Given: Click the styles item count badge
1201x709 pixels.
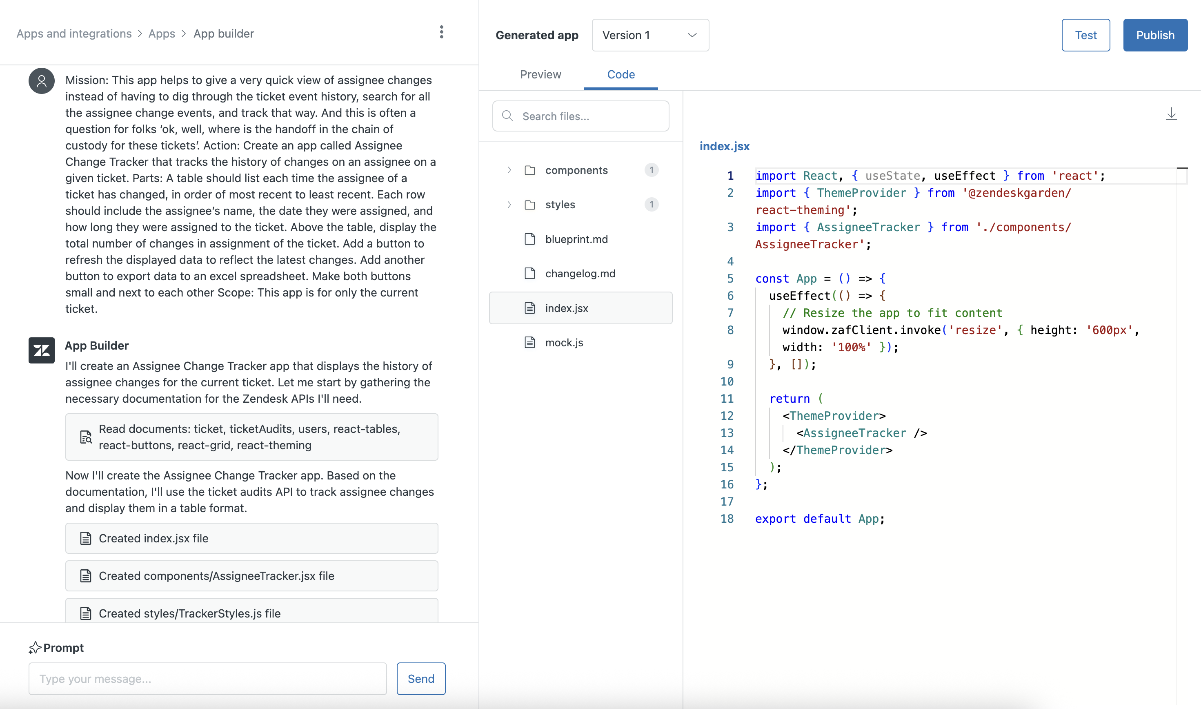Looking at the screenshot, I should [652, 205].
